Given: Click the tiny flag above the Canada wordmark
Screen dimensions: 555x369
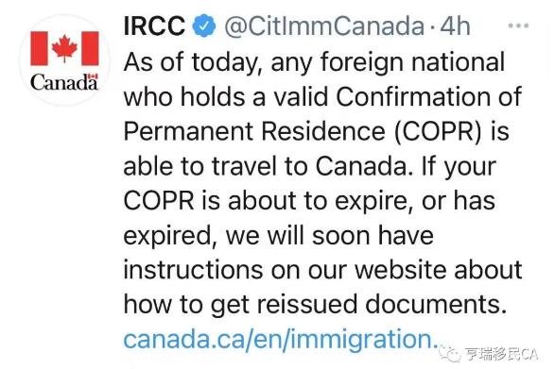Looking at the screenshot, I should point(93,75).
